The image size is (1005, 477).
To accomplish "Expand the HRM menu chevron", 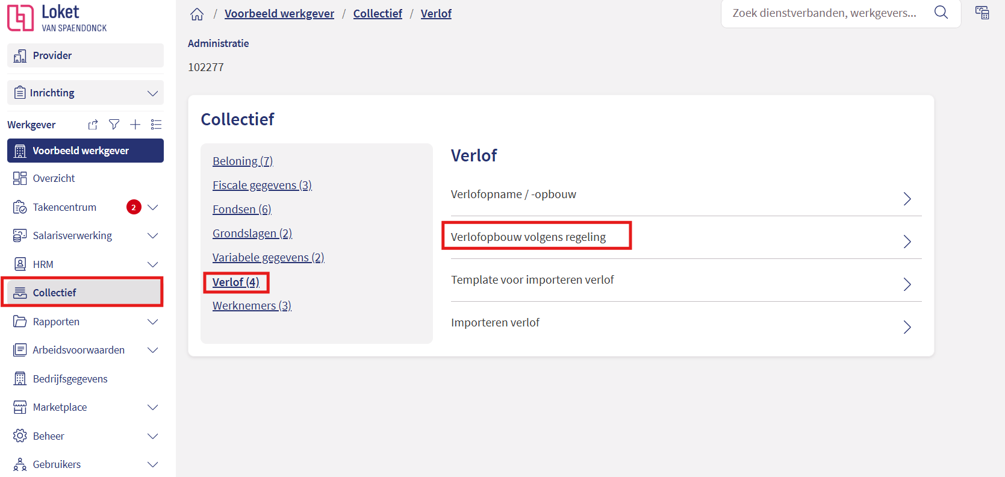I will click(153, 264).
